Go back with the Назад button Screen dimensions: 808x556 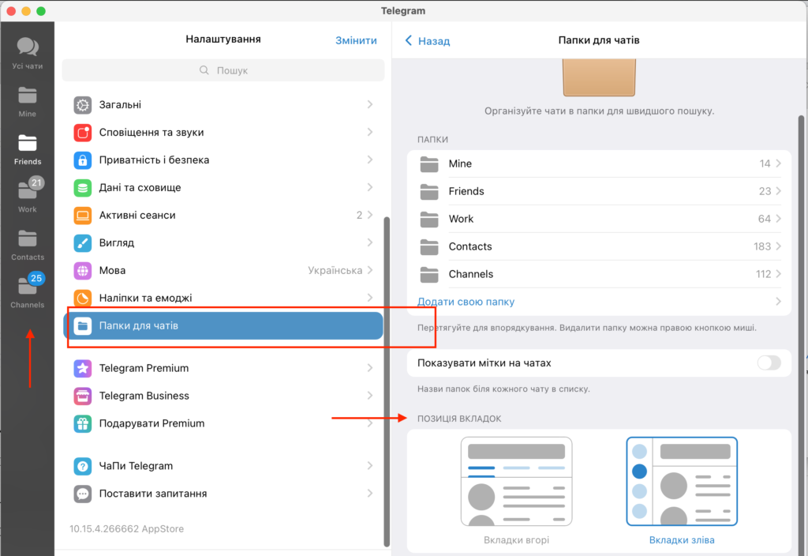pyautogui.click(x=428, y=41)
